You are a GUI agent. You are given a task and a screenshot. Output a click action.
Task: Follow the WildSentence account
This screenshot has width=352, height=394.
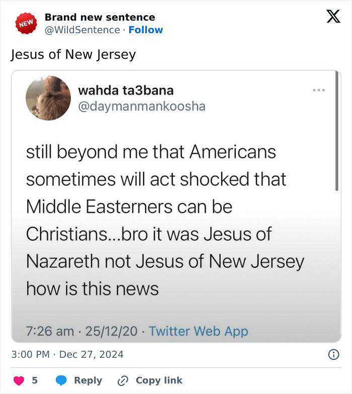[146, 30]
